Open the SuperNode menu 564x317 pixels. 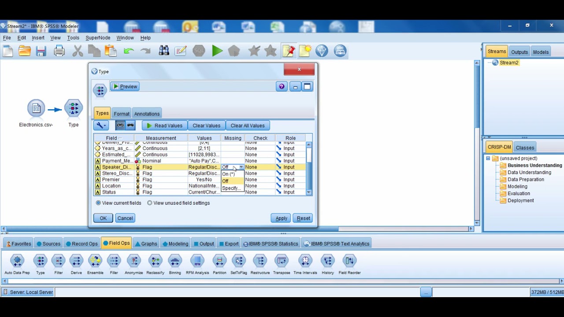point(98,38)
